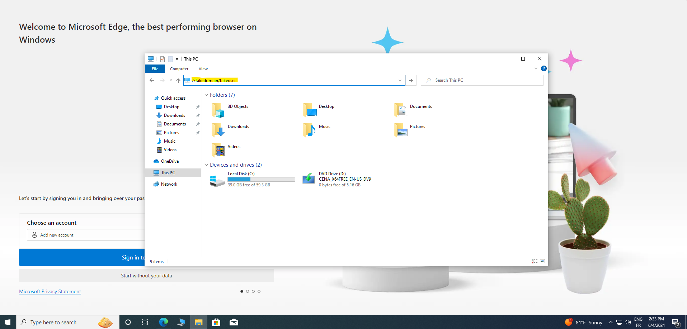
Task: Open Microsoft Store from the taskbar
Action: point(216,322)
